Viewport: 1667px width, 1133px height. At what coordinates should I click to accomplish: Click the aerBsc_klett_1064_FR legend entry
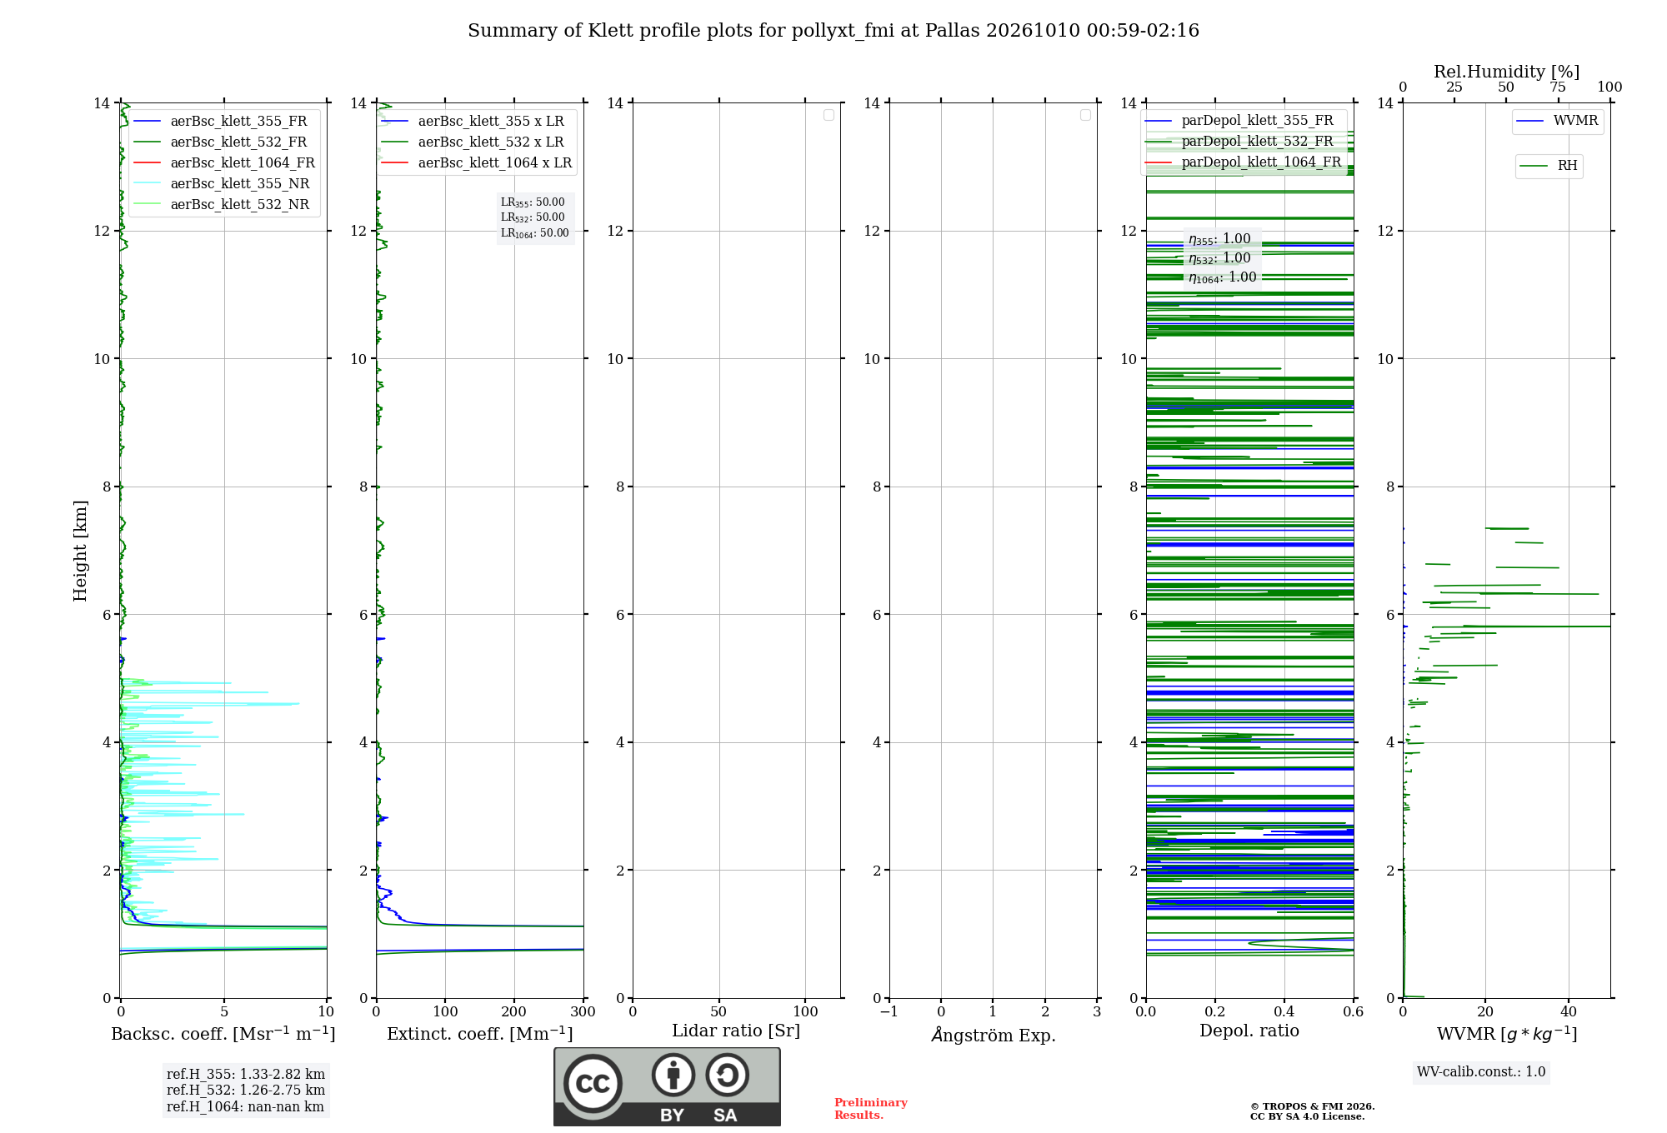pos(225,162)
